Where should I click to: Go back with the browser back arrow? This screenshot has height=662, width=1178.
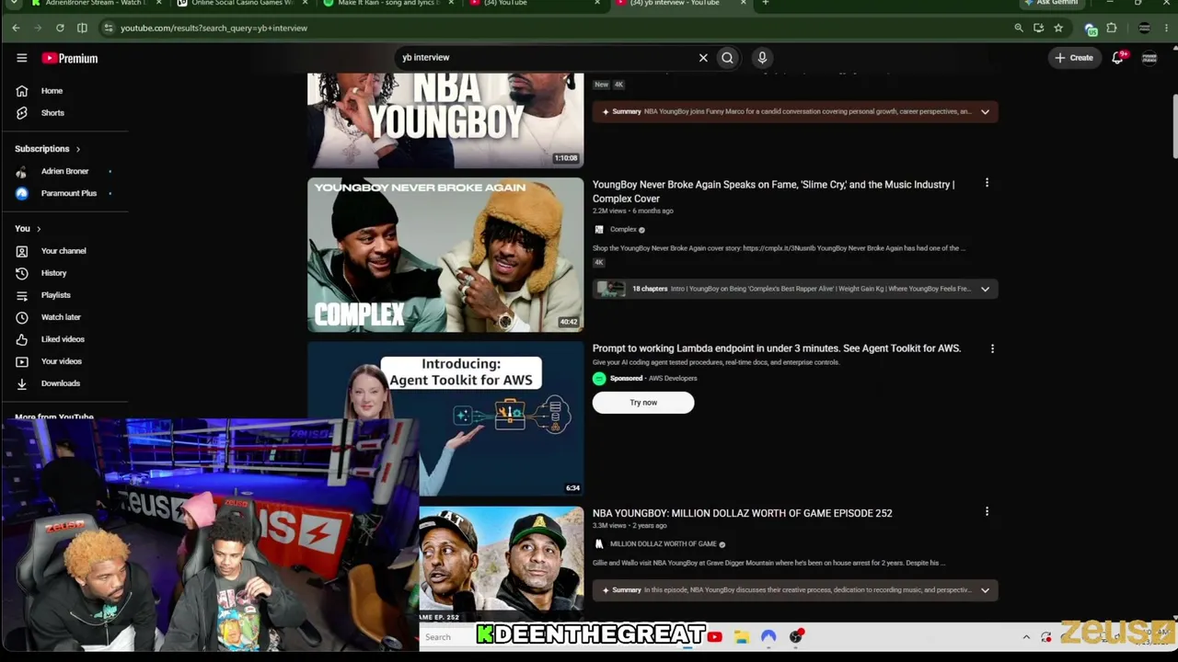tap(16, 28)
